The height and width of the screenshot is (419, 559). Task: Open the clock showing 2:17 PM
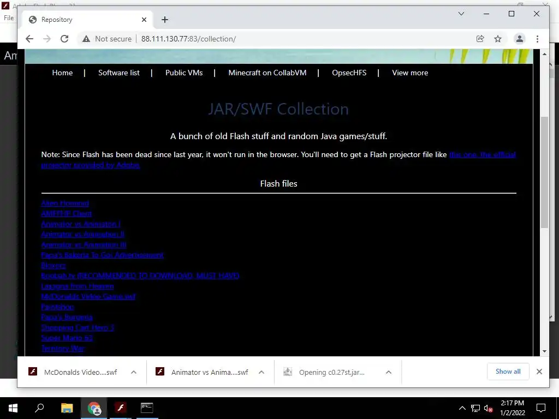pyautogui.click(x=512, y=408)
